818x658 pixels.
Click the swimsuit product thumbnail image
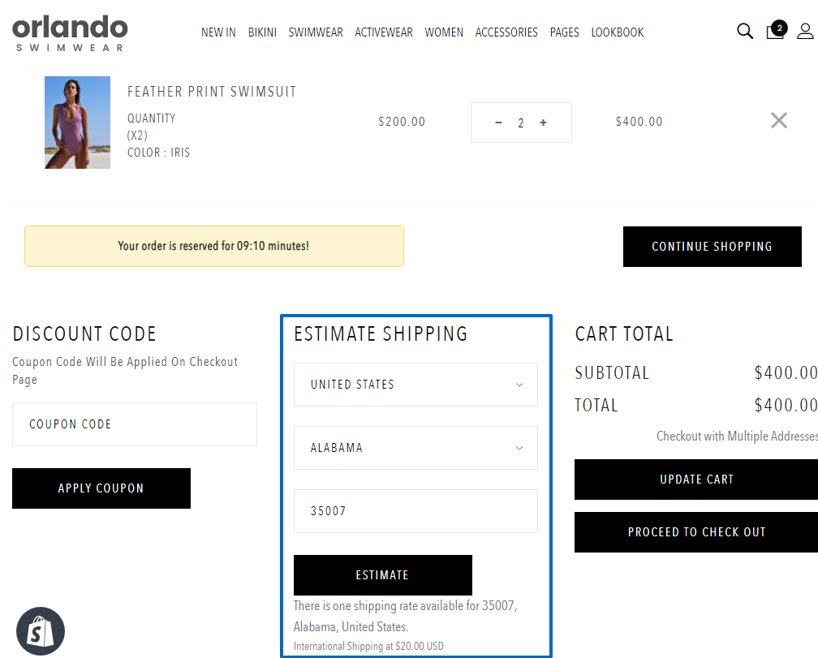77,123
